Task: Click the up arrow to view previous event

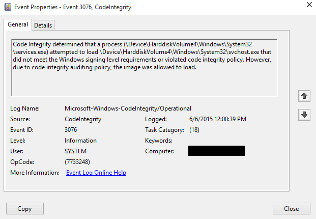Action: 304,96
